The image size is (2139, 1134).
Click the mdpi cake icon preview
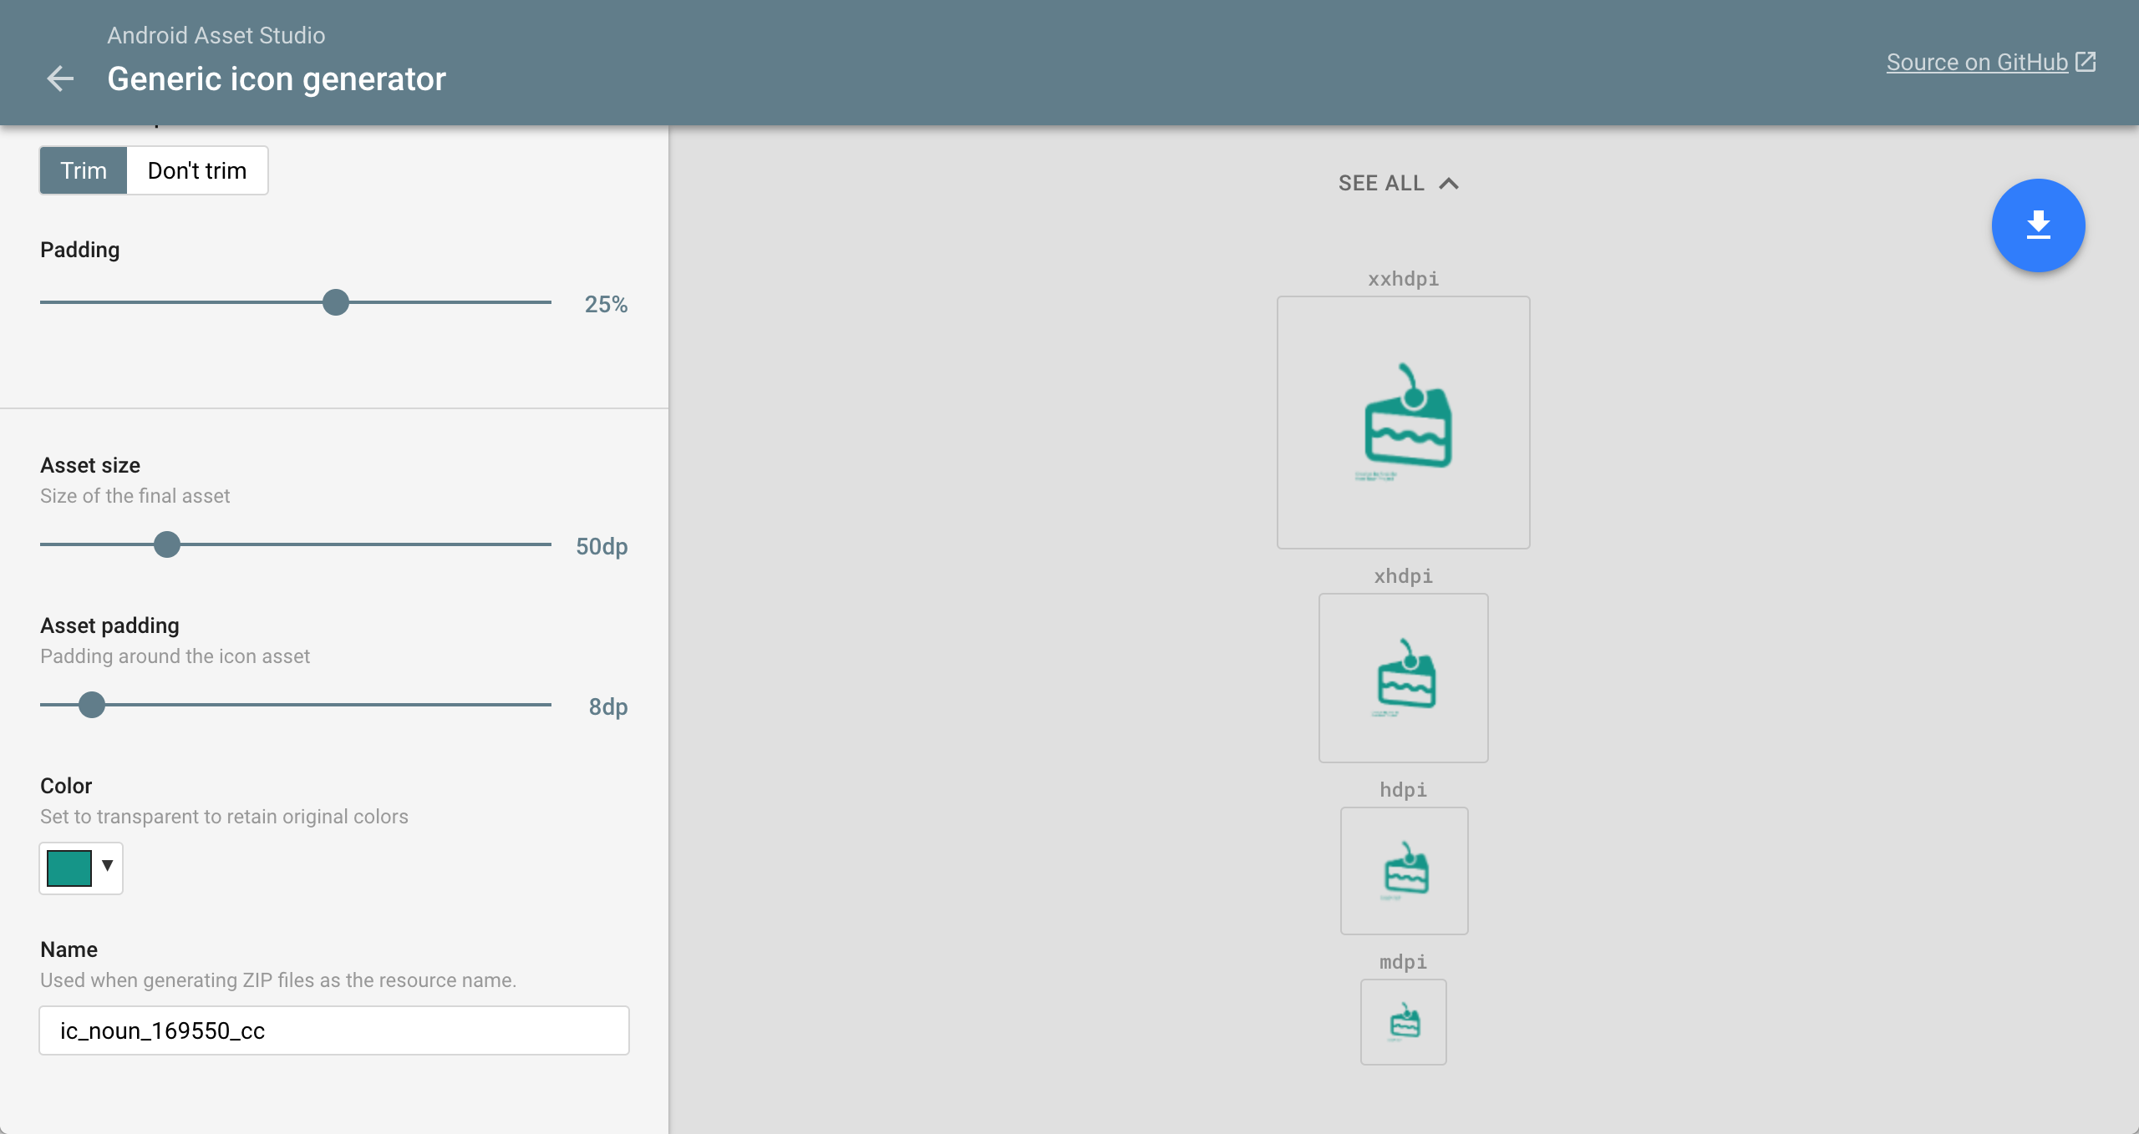1404,1022
